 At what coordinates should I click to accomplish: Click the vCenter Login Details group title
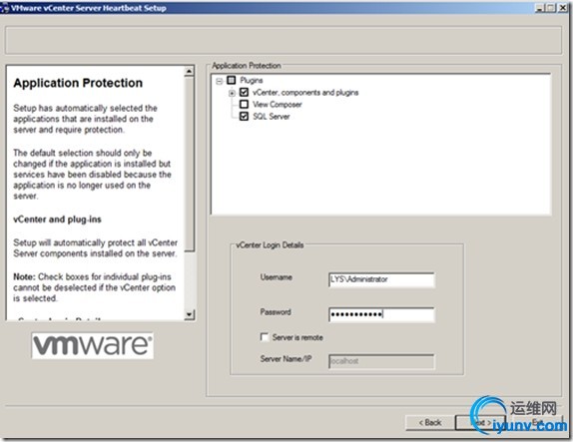[270, 244]
